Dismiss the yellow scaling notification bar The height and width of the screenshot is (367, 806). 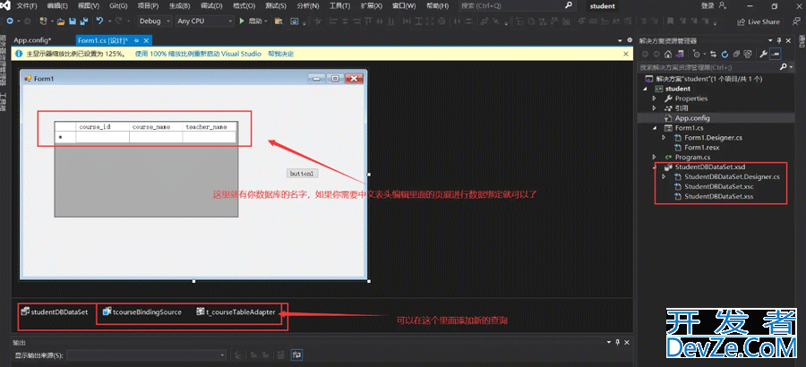tap(626, 54)
